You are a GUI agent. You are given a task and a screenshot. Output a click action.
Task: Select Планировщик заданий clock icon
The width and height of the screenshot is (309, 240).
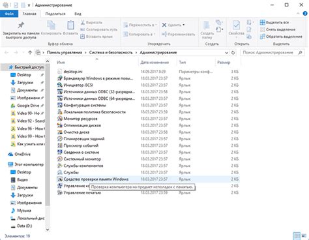pyautogui.click(x=60, y=139)
